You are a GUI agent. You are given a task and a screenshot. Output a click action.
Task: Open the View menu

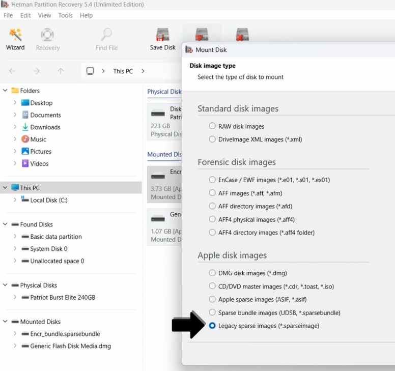pyautogui.click(x=44, y=15)
